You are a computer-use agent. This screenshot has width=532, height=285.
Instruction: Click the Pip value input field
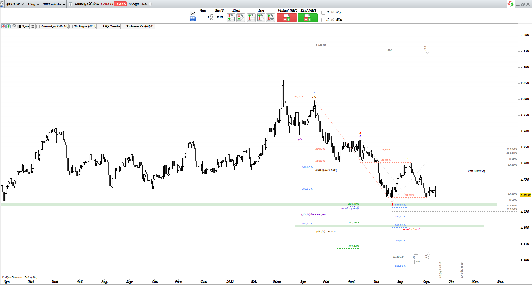click(x=219, y=17)
